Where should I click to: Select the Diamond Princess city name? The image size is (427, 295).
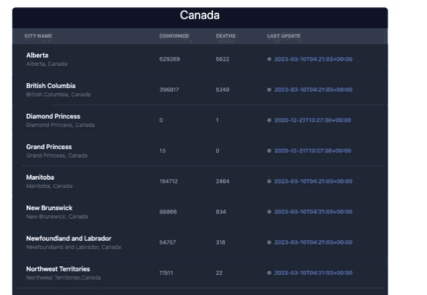pos(53,117)
